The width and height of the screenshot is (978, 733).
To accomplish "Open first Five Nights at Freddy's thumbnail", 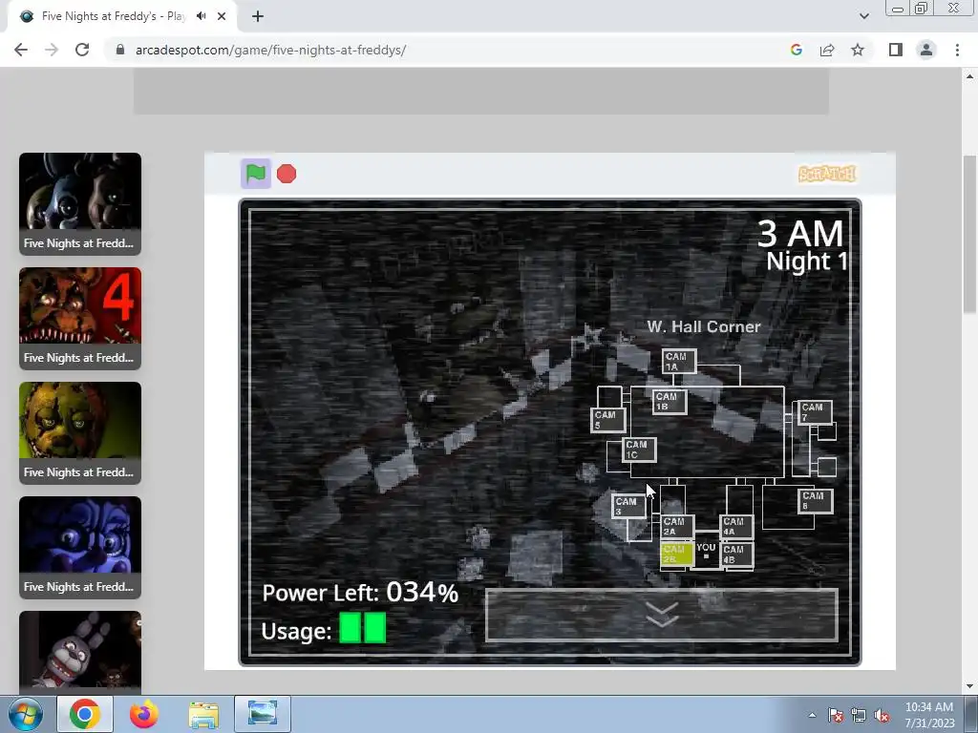I will (x=80, y=204).
